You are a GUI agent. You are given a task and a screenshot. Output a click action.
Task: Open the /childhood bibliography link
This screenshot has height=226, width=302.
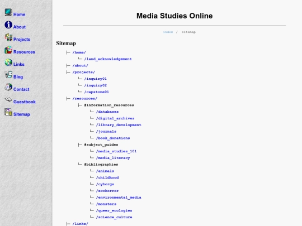(x=107, y=177)
